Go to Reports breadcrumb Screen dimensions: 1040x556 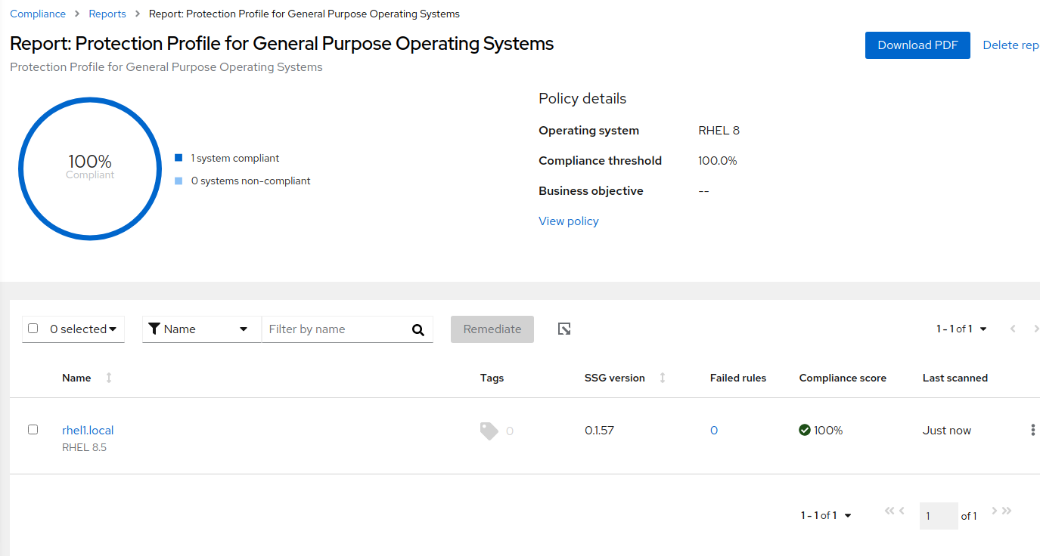[107, 14]
